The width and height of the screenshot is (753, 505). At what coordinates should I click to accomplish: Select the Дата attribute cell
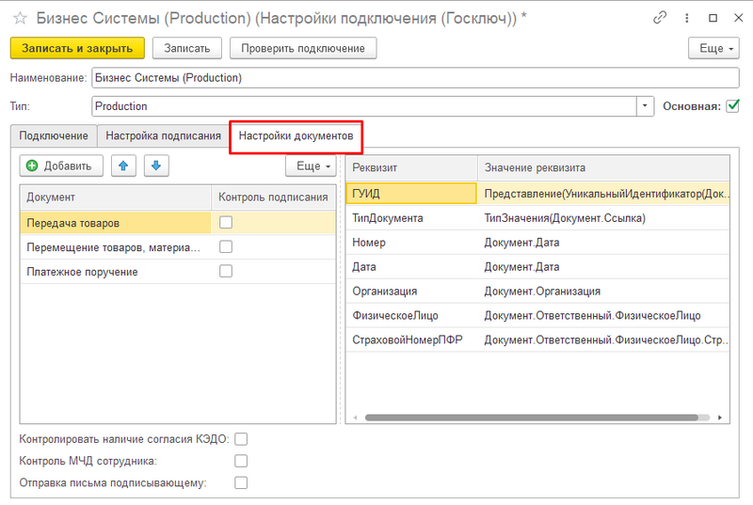coord(411,267)
